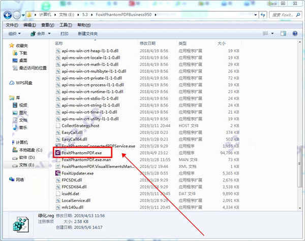The width and height of the screenshot is (305, 241).
Task: Click the file list scroll down arrow
Action: point(300,208)
